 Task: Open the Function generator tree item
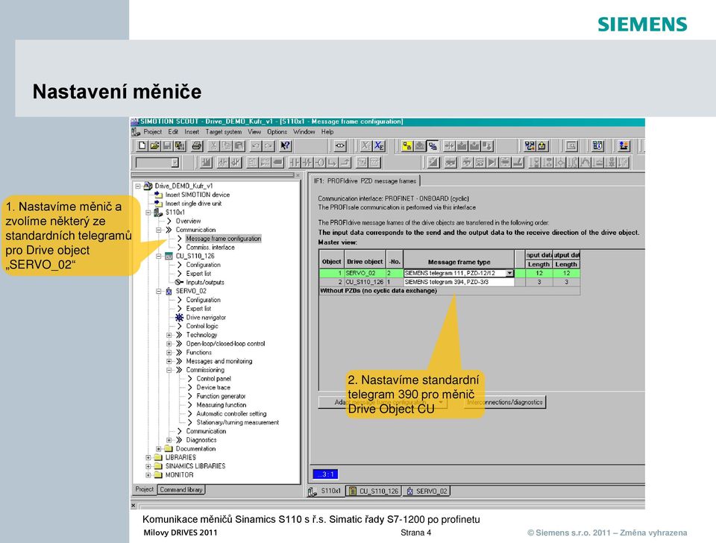221,396
